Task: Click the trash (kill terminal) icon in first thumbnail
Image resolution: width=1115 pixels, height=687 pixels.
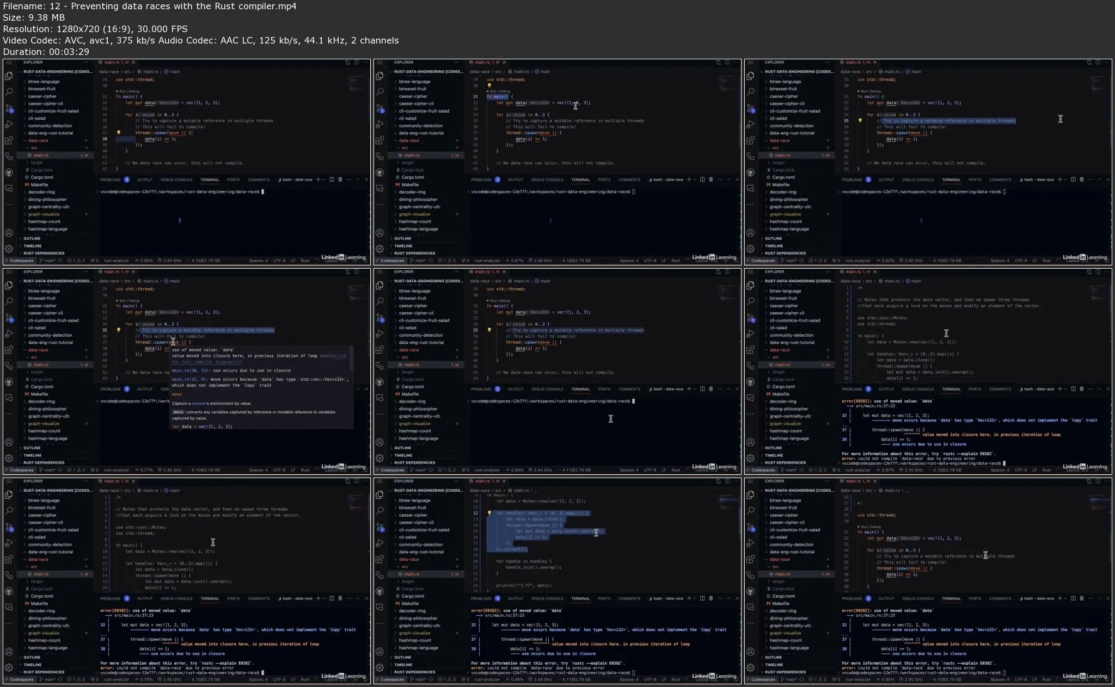Action: pos(340,180)
